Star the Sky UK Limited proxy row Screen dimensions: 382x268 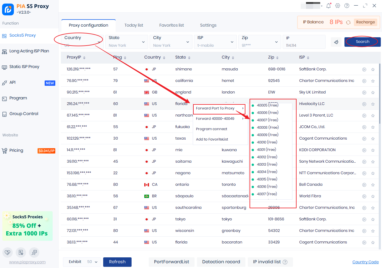point(373,92)
